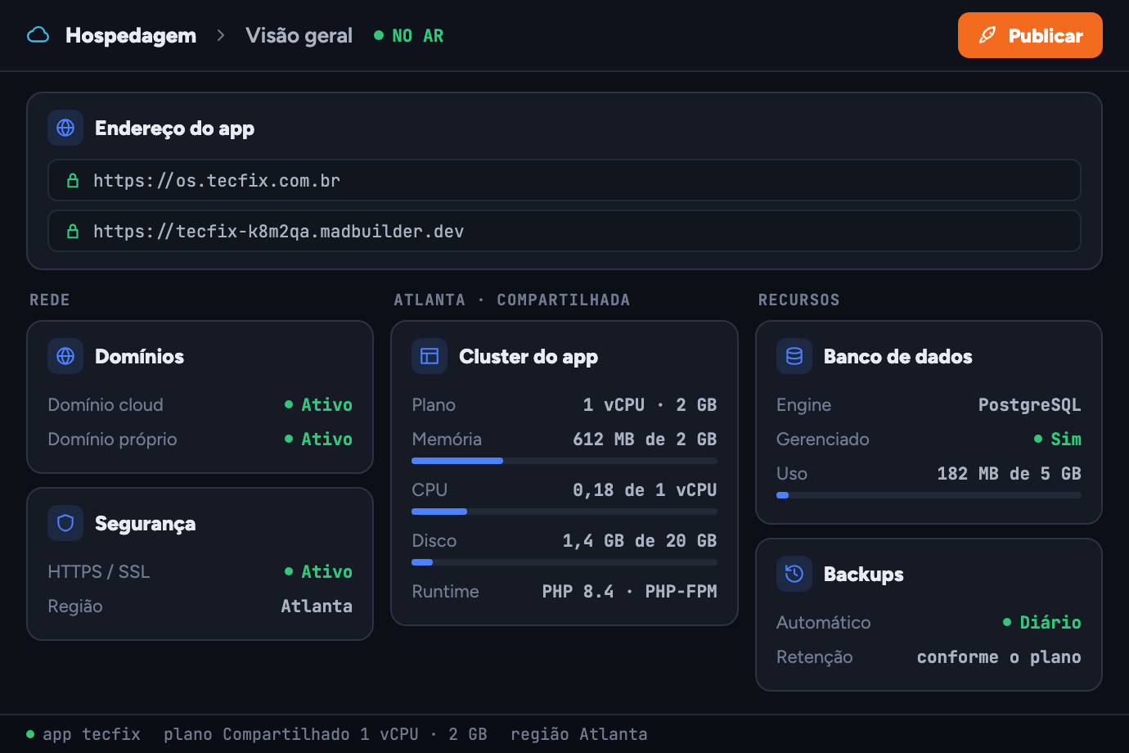Screen dimensions: 1129x753
Task: Publish the app with Publicar button
Action: click(1030, 35)
